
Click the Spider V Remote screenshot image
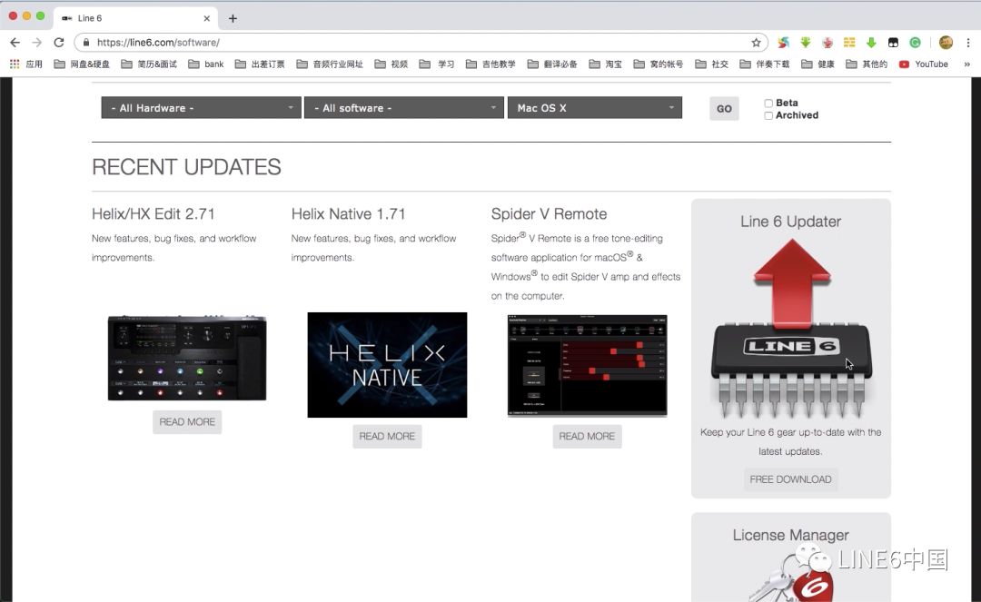(587, 365)
